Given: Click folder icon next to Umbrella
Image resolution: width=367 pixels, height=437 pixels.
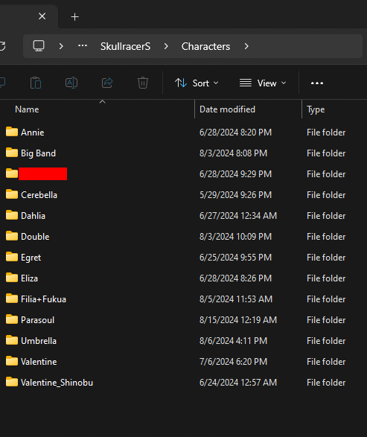Looking at the screenshot, I should 12,340.
